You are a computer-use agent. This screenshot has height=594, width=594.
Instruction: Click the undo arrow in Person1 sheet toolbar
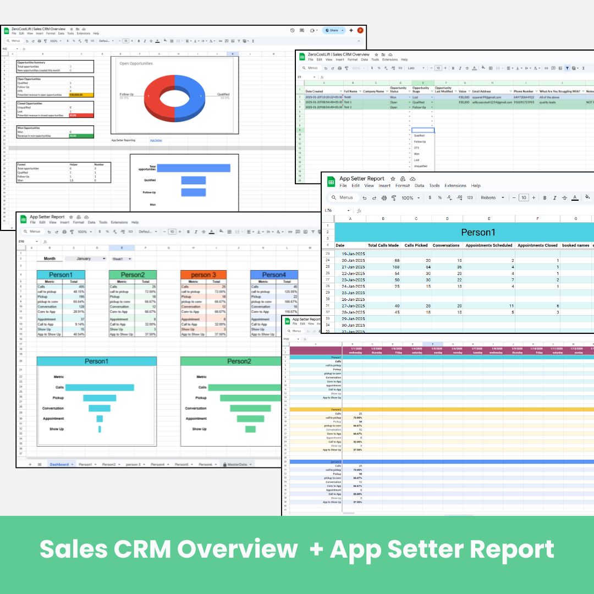pos(365,197)
